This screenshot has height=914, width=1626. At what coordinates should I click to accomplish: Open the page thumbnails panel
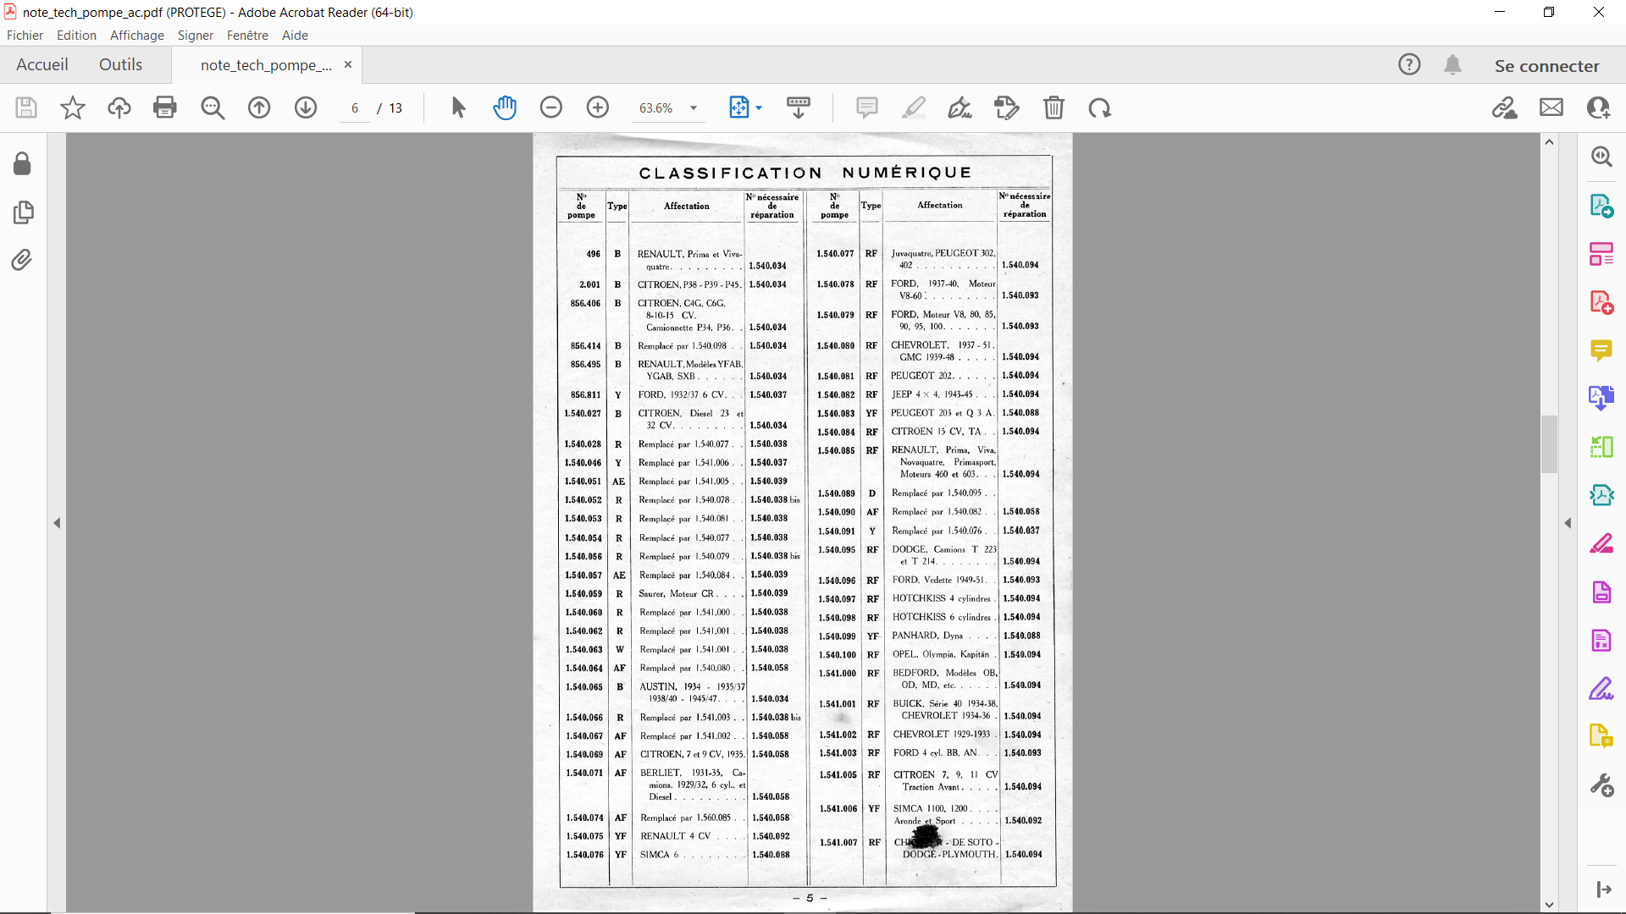[x=23, y=212]
